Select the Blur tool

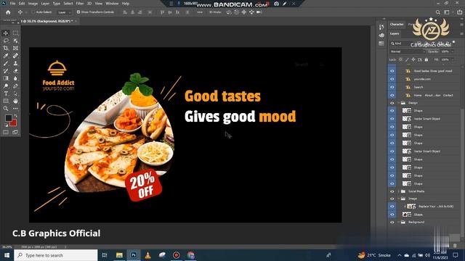coord(15,78)
